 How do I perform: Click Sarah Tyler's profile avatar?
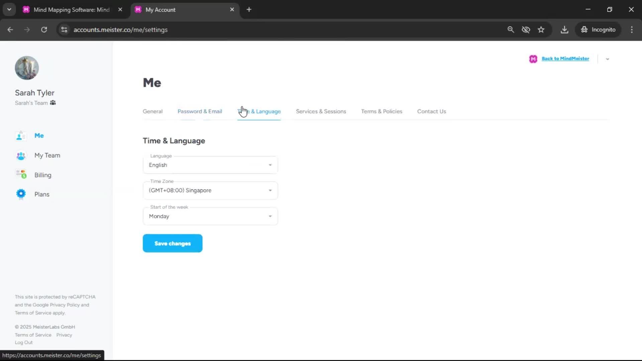coord(27,68)
